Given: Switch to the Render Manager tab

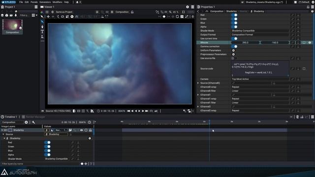Looking at the screenshot, I should (33, 117).
